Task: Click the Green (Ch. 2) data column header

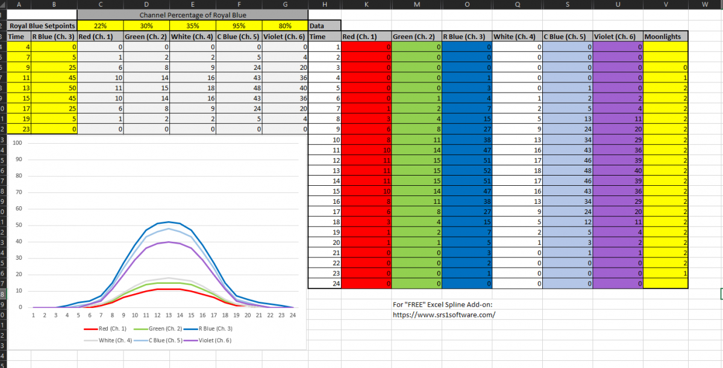Action: [x=417, y=37]
